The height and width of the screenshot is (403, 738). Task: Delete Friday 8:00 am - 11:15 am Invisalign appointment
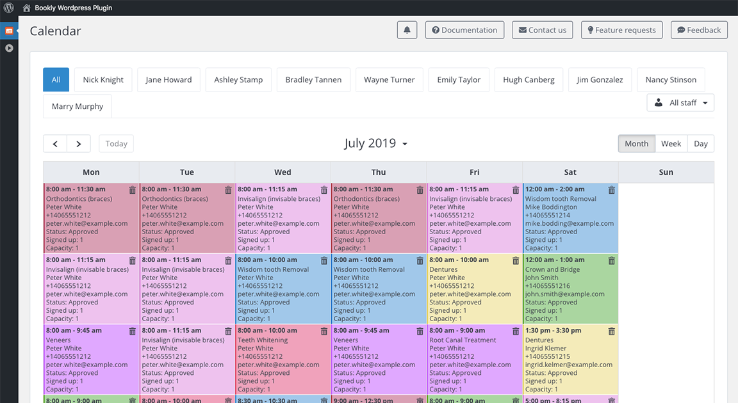coord(516,190)
